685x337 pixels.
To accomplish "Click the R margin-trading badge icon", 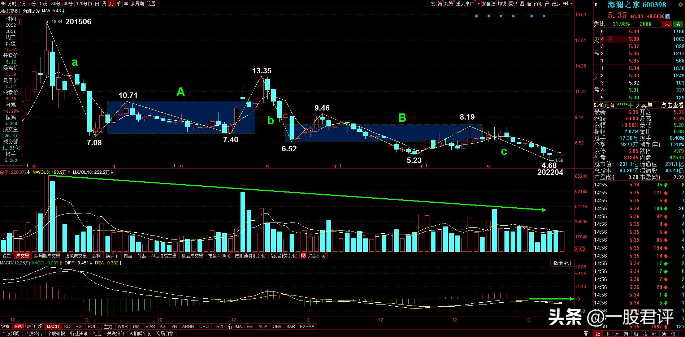I will [596, 5].
